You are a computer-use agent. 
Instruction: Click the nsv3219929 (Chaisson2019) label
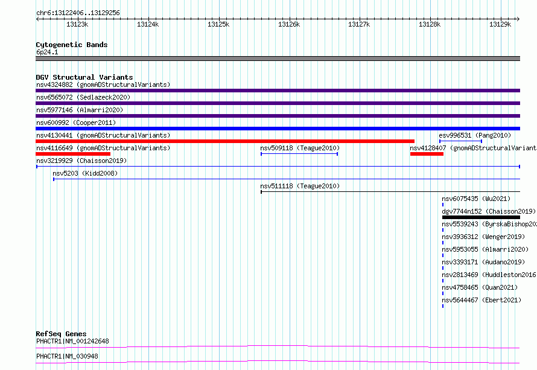[x=81, y=161]
